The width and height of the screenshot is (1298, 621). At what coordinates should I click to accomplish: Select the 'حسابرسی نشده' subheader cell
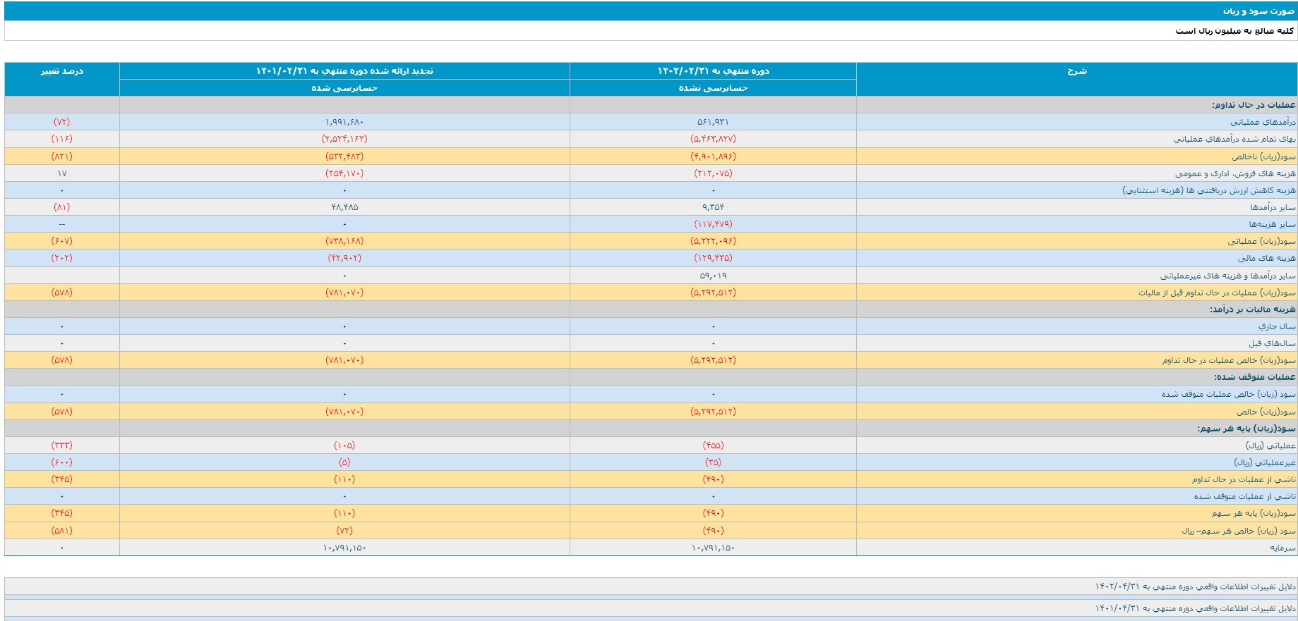tap(713, 88)
